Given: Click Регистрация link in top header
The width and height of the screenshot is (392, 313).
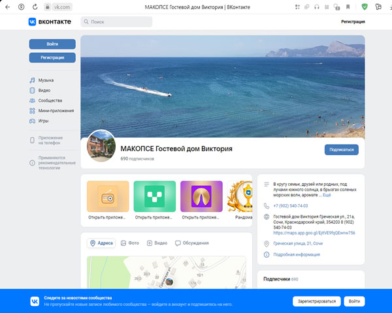Looking at the screenshot, I should [x=353, y=22].
